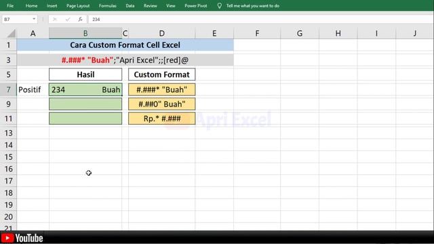Click the Name Box showing B7
Screen dimensions: 434x244
click(16, 20)
